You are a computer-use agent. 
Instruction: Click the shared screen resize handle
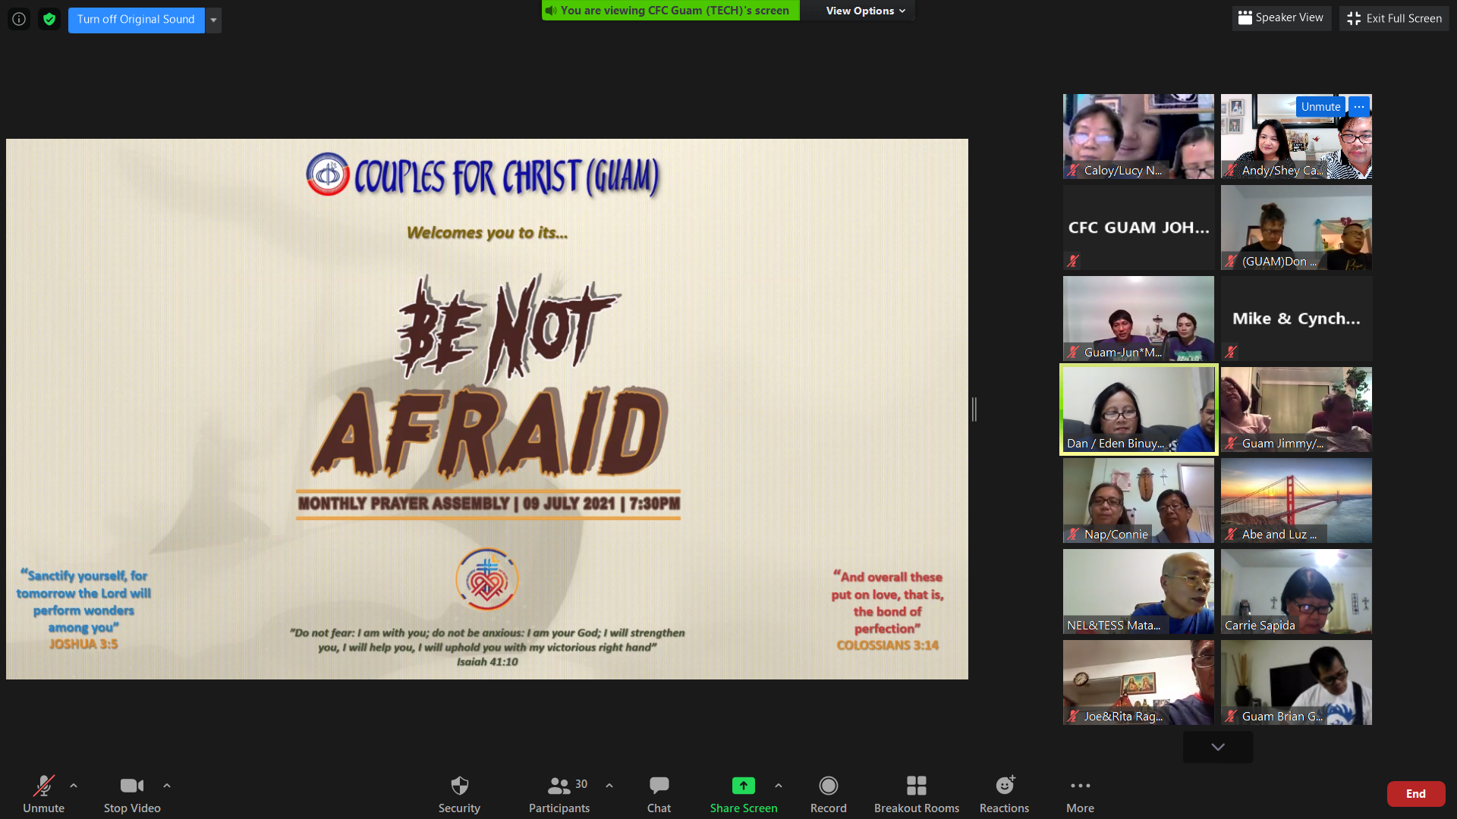(x=974, y=409)
